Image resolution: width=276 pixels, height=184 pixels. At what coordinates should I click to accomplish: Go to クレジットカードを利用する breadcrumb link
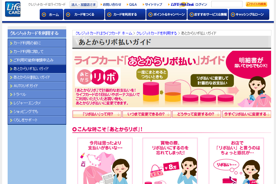[157, 33]
